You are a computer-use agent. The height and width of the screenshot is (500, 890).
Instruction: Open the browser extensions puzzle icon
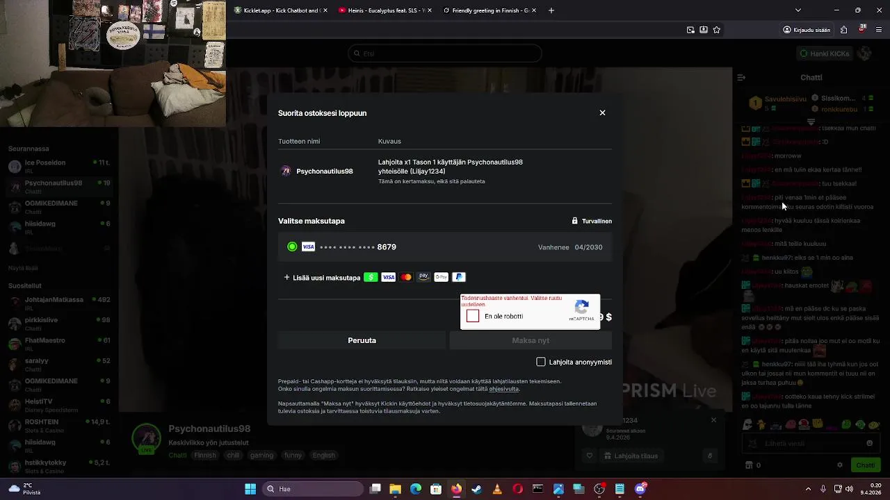point(844,30)
